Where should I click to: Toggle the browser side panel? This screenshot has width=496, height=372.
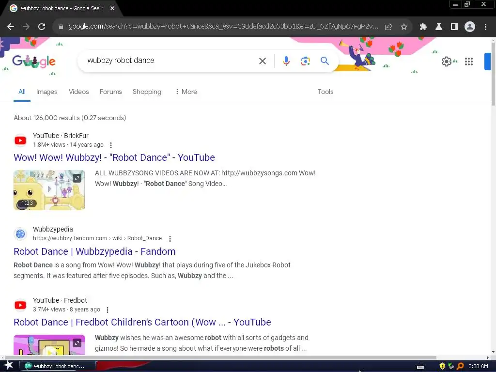454,27
